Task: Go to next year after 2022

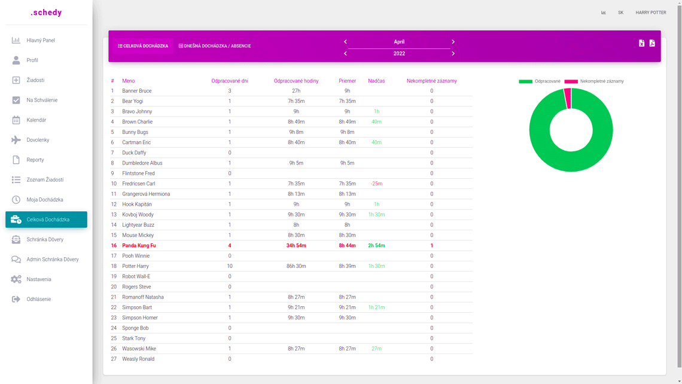Action: [x=453, y=54]
